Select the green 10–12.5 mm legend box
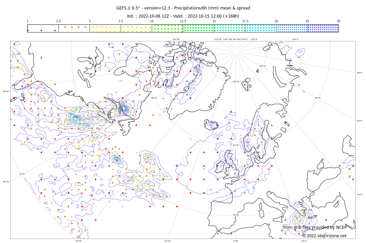This screenshot has height=243, width=366. point(167,28)
